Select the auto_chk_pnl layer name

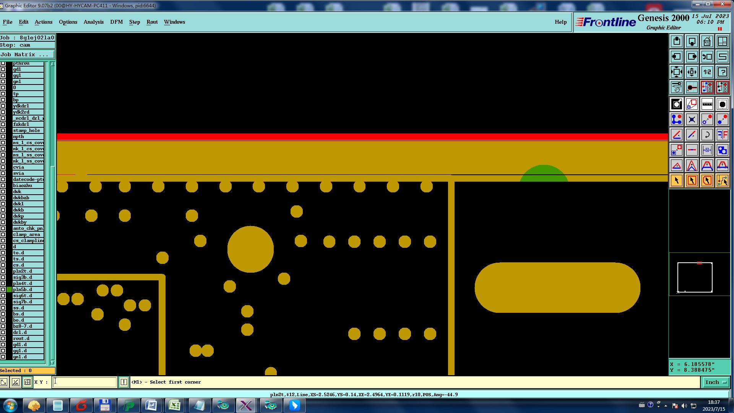coord(28,228)
